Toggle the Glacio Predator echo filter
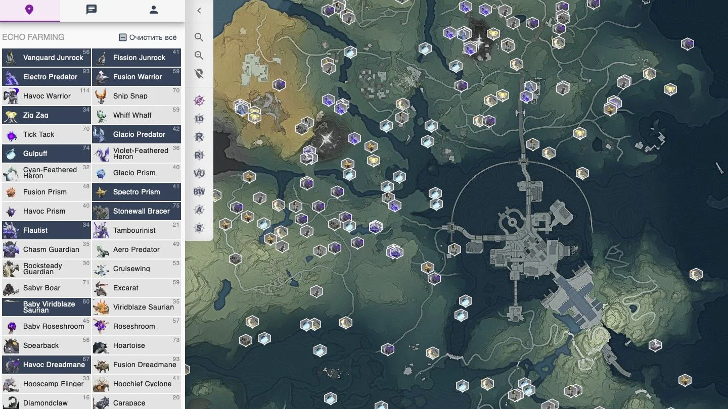Screen dimensions: 728x409 coord(136,134)
